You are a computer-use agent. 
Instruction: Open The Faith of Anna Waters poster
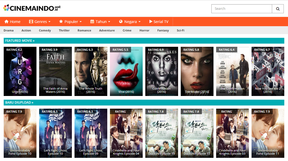pos(55,71)
